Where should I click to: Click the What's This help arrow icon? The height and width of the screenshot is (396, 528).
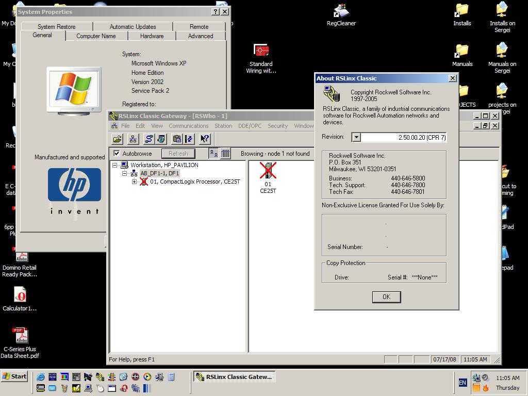204,139
